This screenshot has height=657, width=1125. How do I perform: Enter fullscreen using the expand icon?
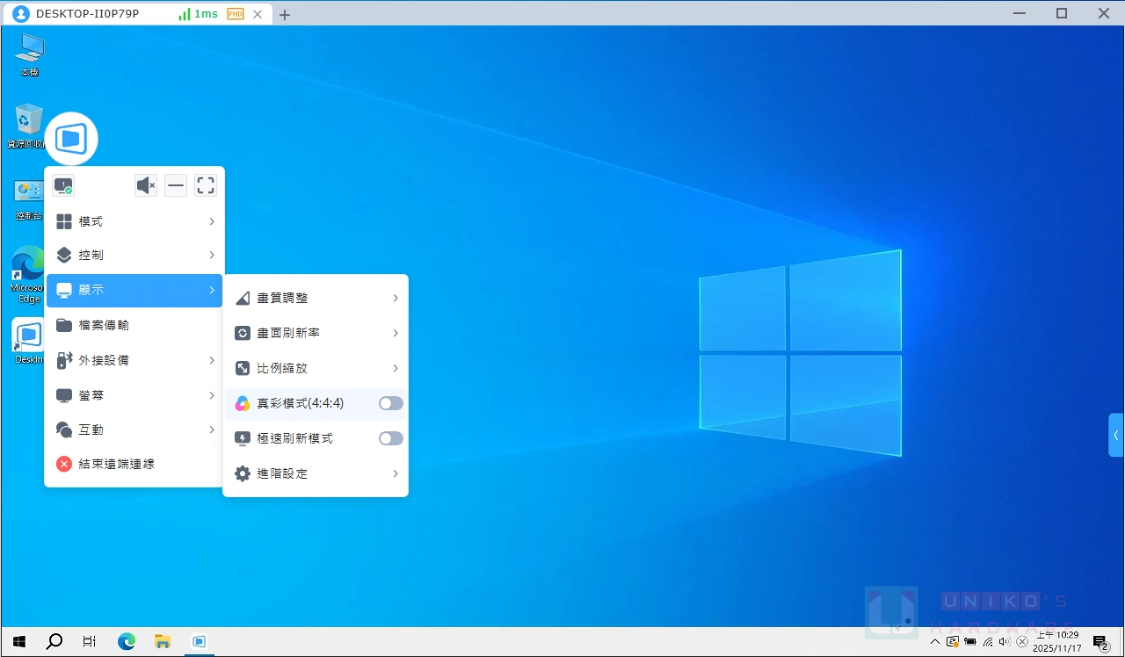(205, 184)
